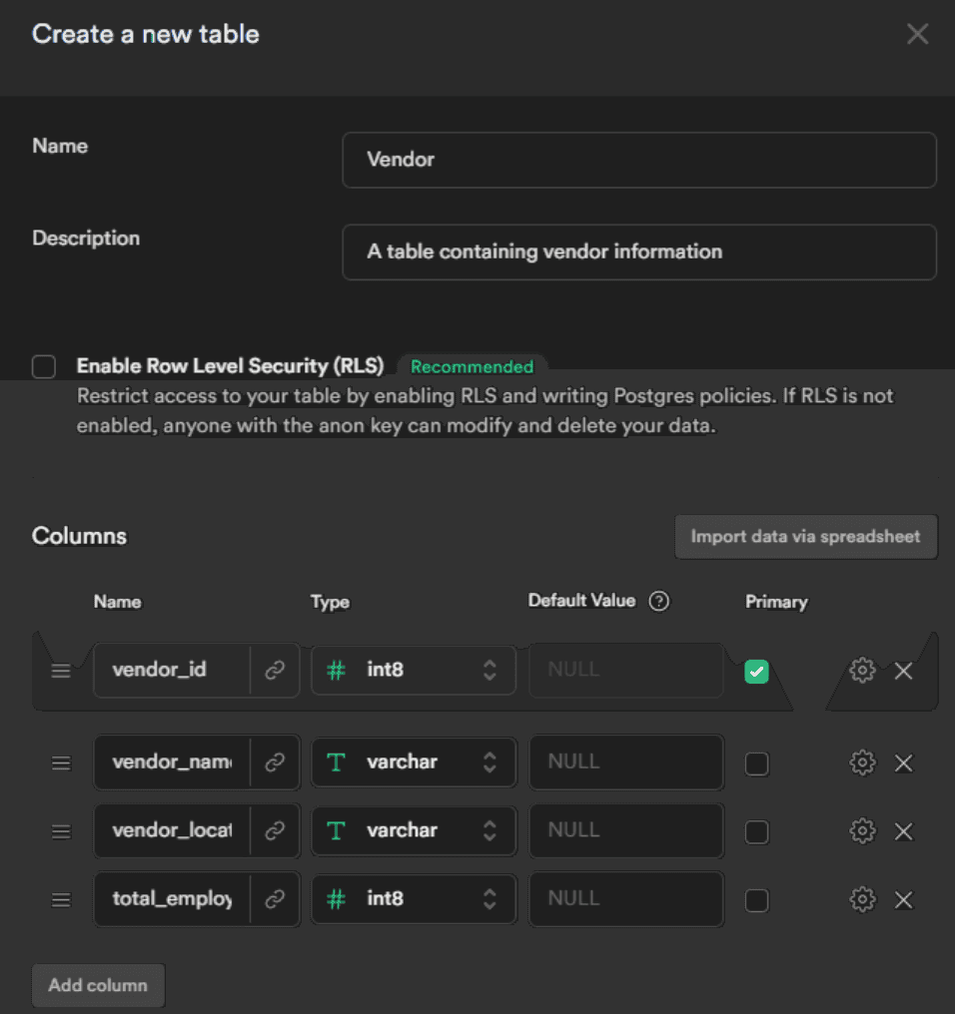The image size is (955, 1014).
Task: Click the gear icon on vendor_location row
Action: coord(861,830)
